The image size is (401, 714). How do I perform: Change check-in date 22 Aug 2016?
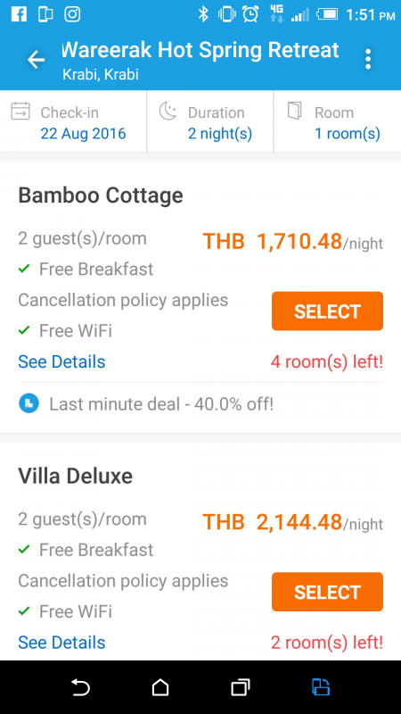pyautogui.click(x=83, y=134)
